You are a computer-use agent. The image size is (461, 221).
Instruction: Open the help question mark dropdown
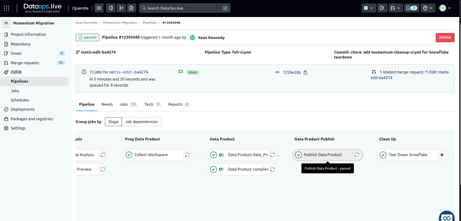[428, 8]
